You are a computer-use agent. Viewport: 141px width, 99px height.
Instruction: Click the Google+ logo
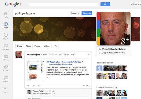13,4
